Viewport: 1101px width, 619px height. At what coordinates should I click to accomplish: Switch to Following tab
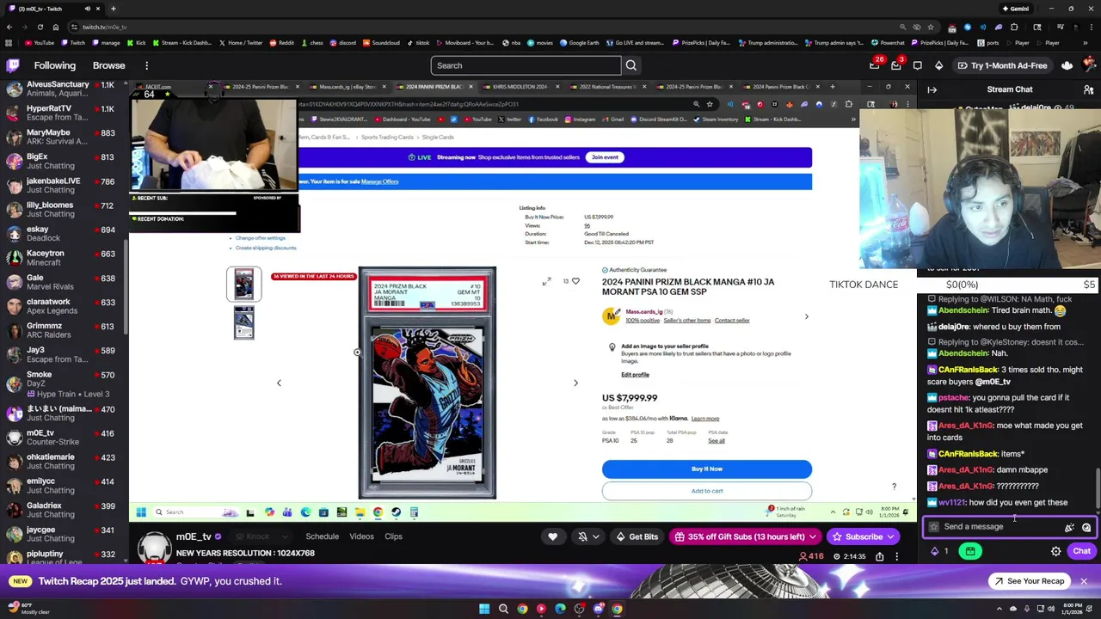click(55, 65)
